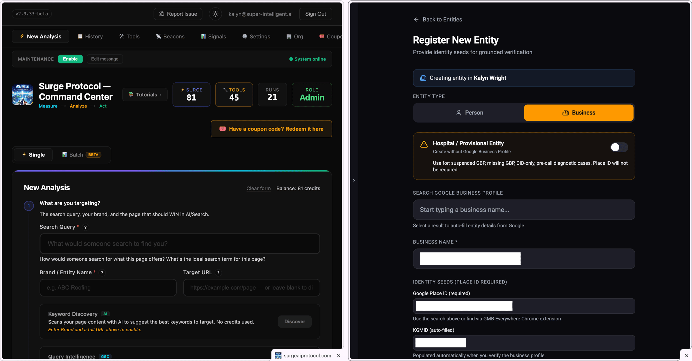Image resolution: width=692 pixels, height=361 pixels.
Task: Click the Coupons tab at nav edge
Action: pyautogui.click(x=331, y=36)
